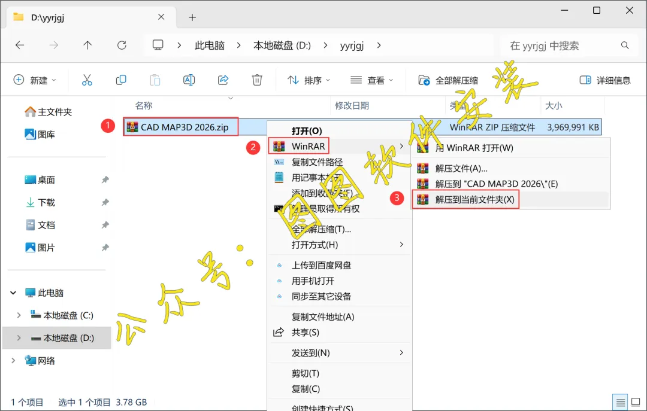Go up one folder level
Screen dimensions: 647x411
pyautogui.click(x=87, y=45)
